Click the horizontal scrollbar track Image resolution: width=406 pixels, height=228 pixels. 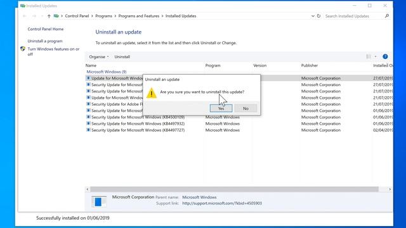pos(234,189)
